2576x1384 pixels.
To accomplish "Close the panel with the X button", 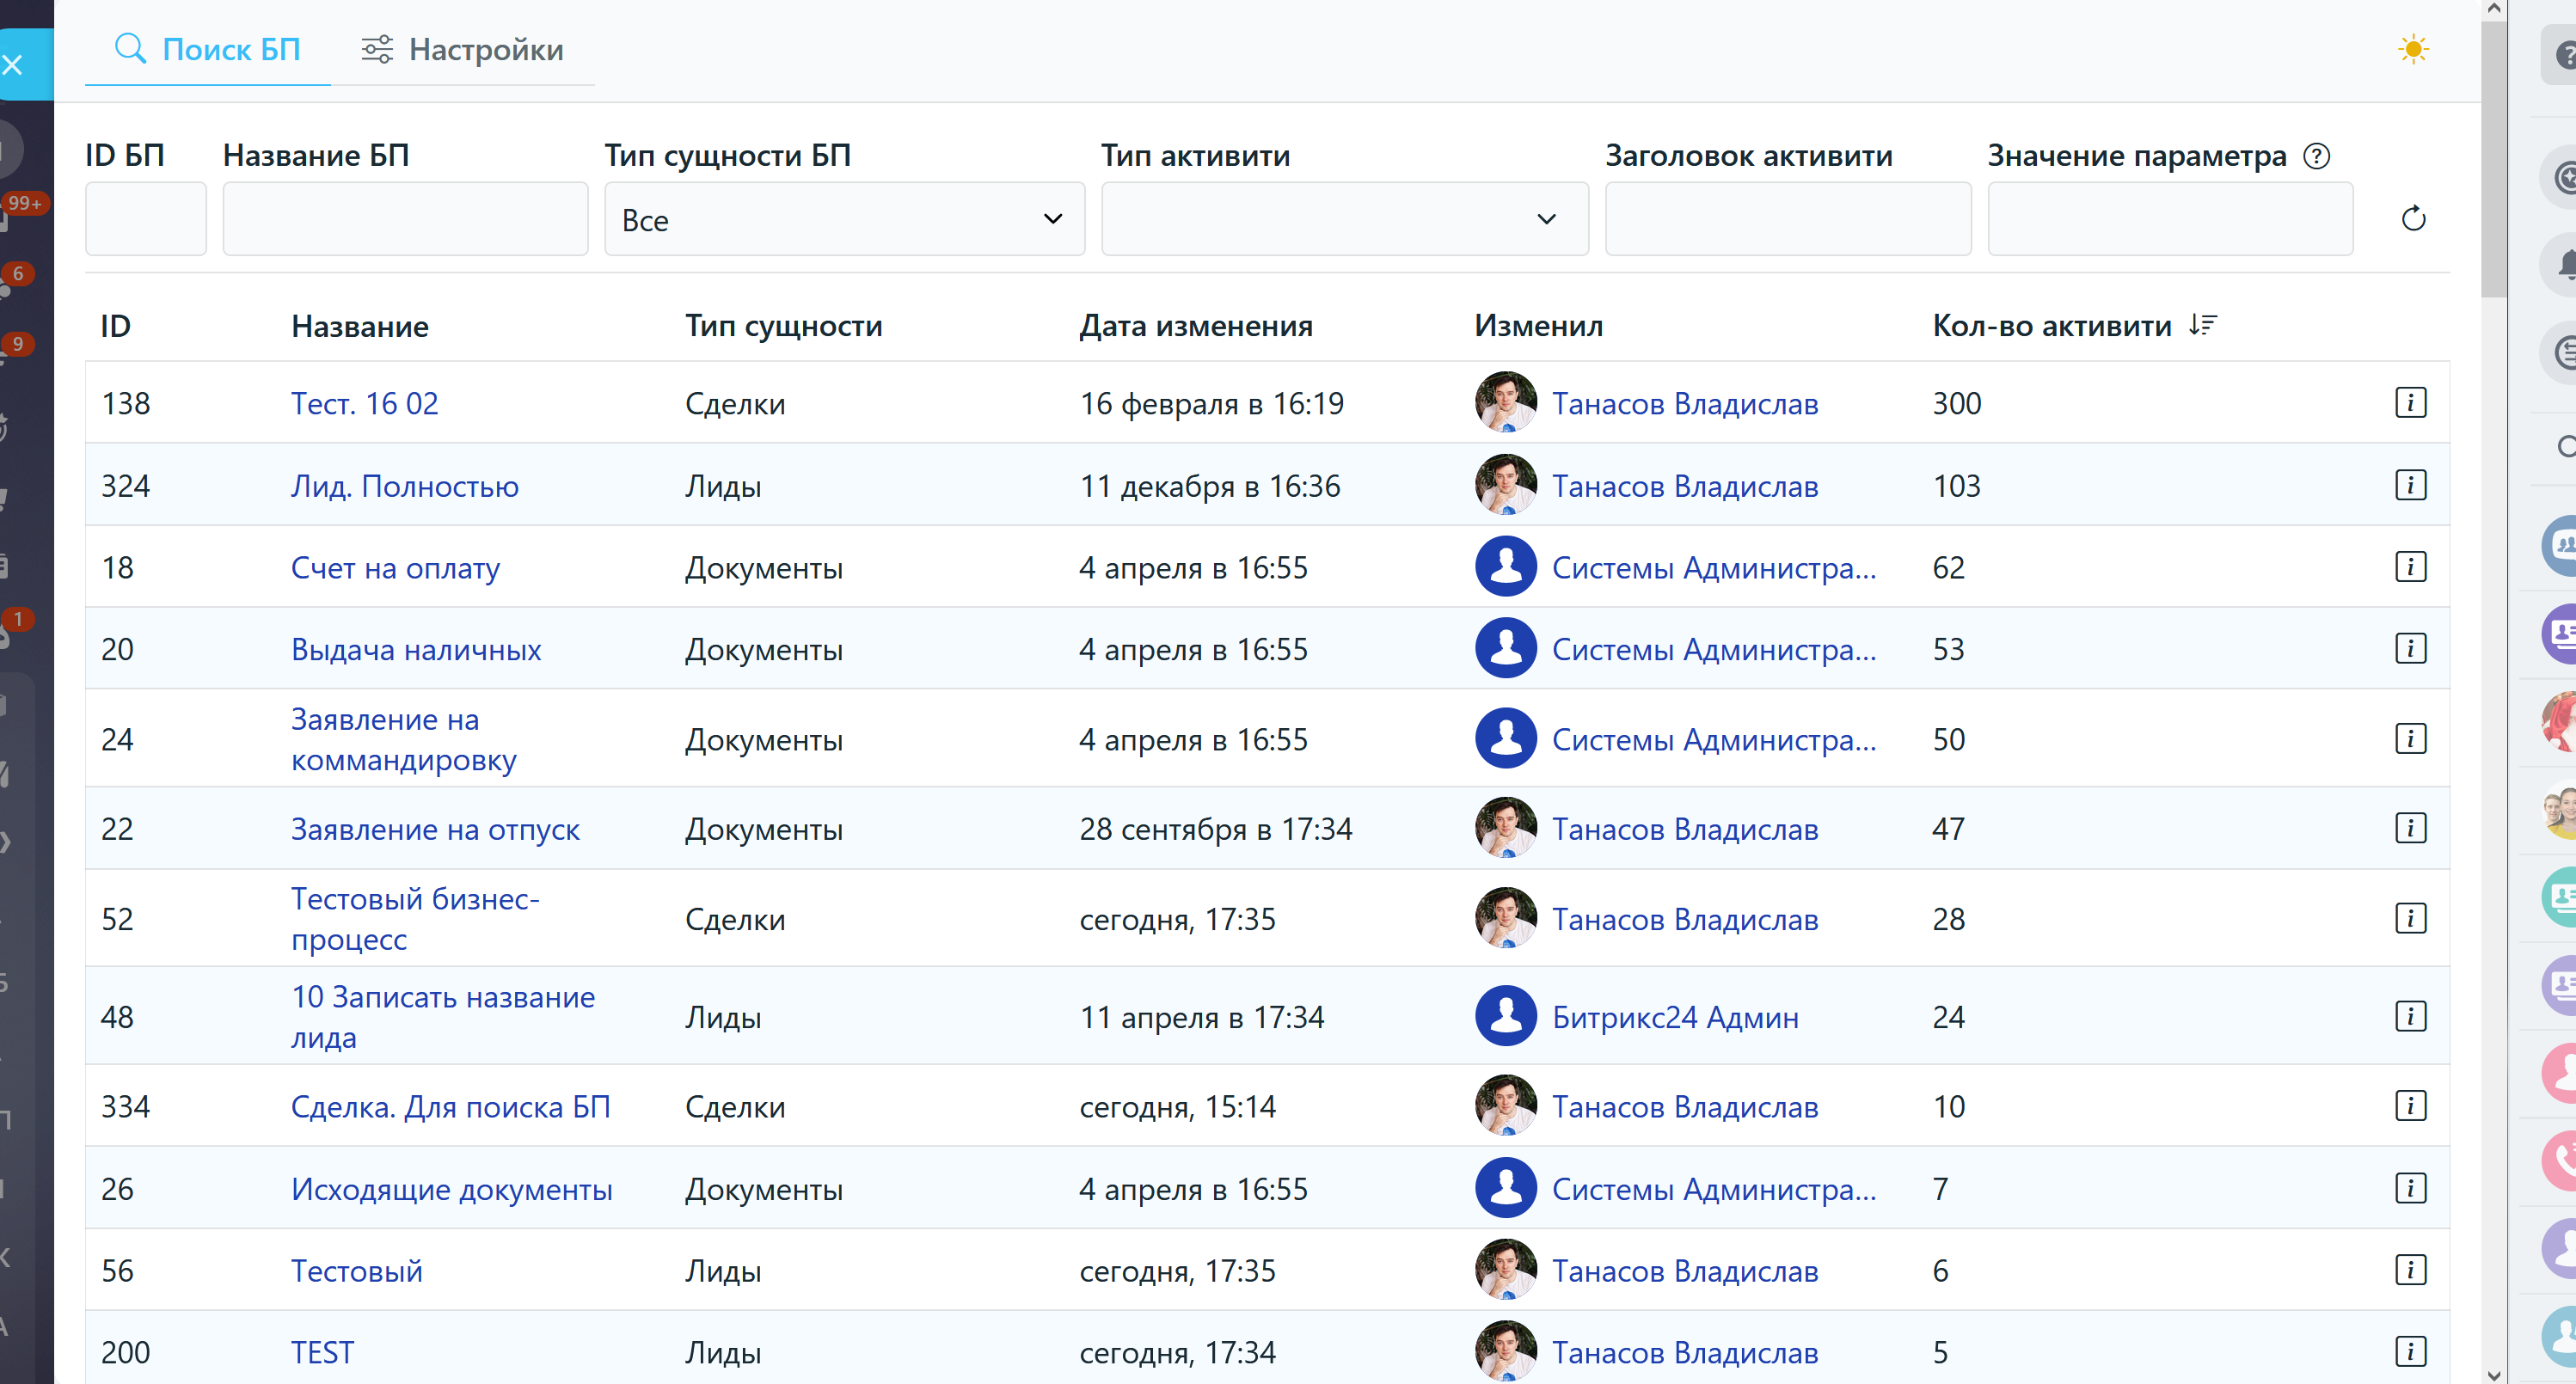I will (14, 65).
